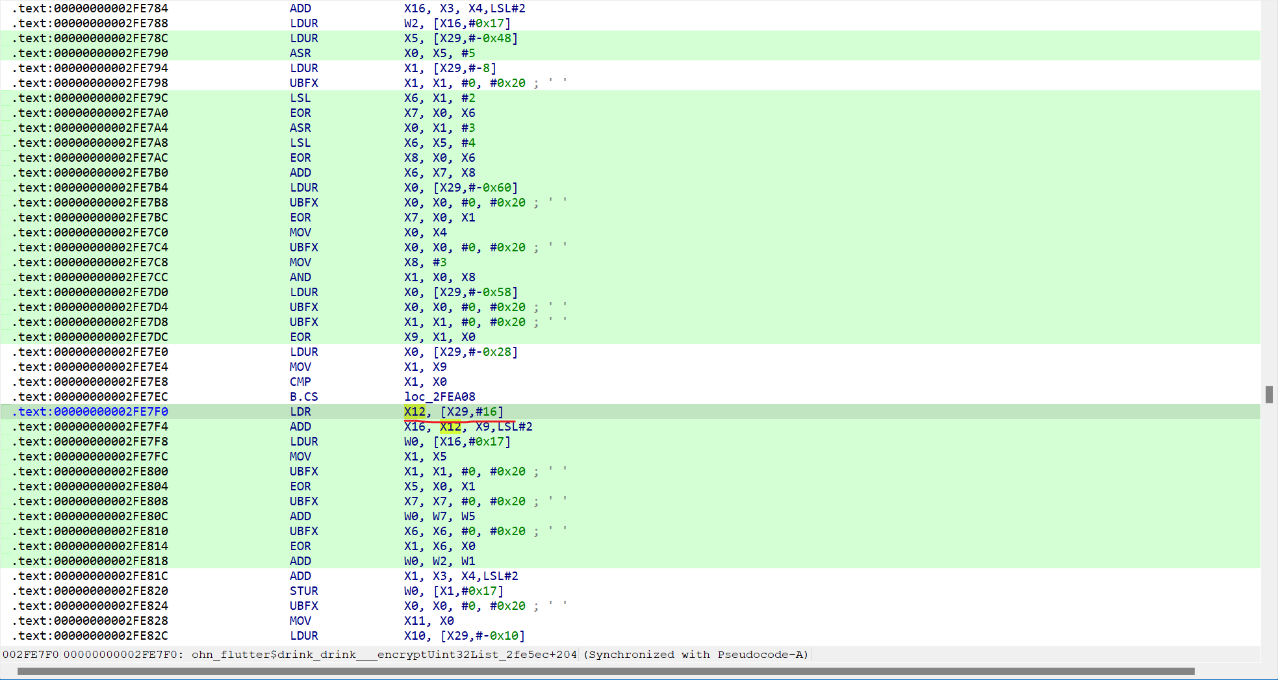Select address .text:00000000002FE7F0
1278x680 pixels.
pos(90,412)
